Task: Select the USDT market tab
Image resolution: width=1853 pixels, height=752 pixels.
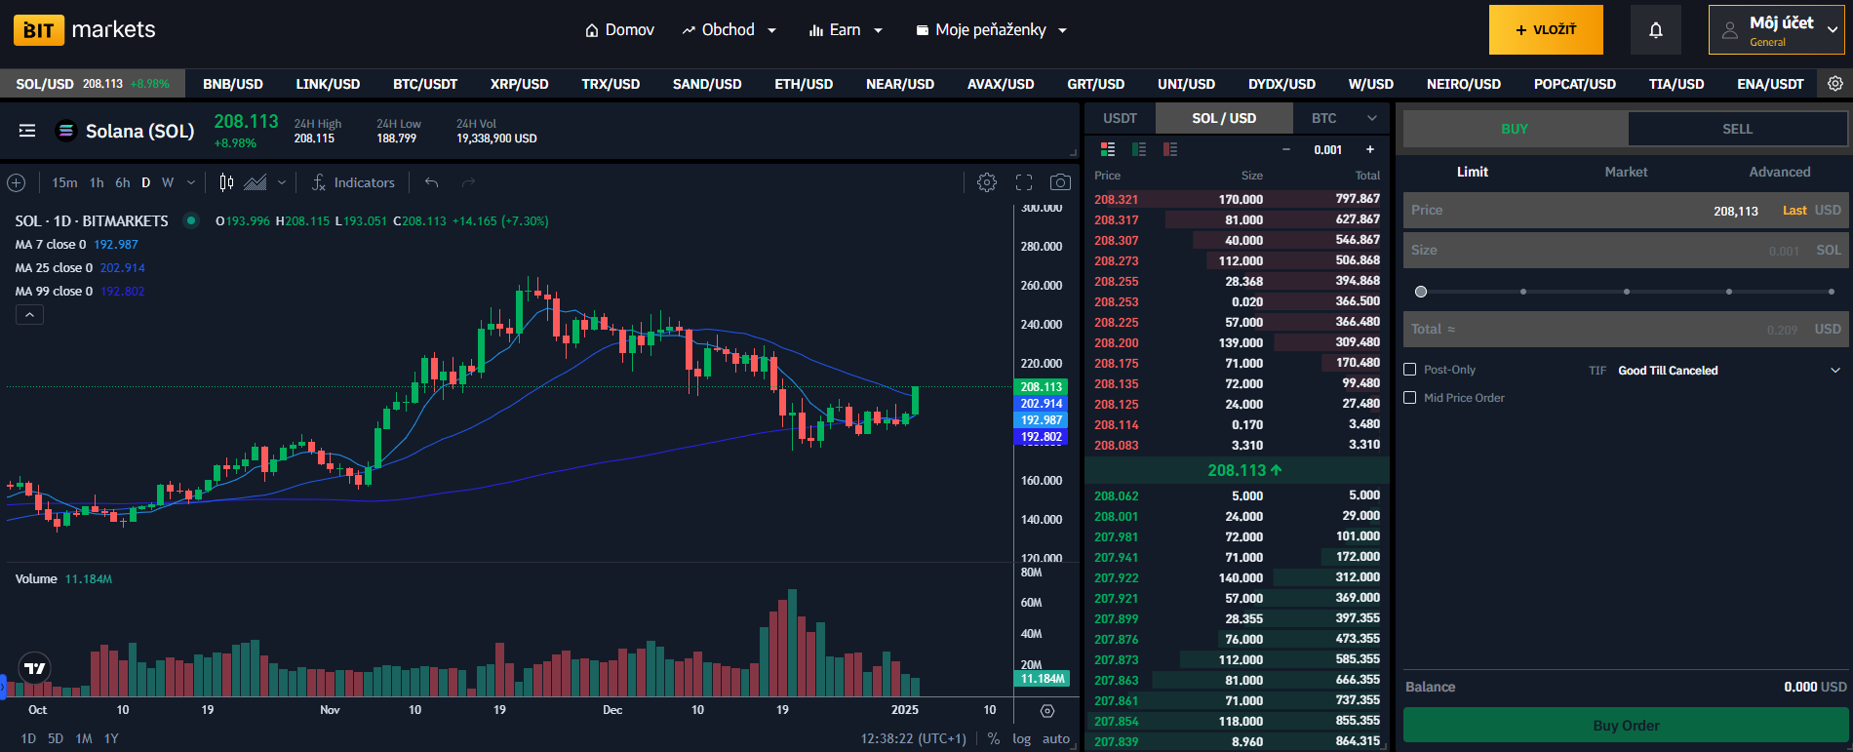Action: [x=1120, y=118]
